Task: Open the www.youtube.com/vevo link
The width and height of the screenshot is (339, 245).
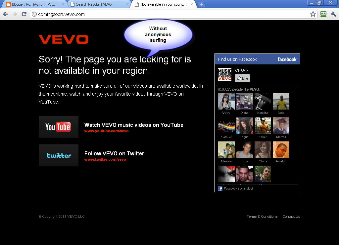Action: coord(106,131)
